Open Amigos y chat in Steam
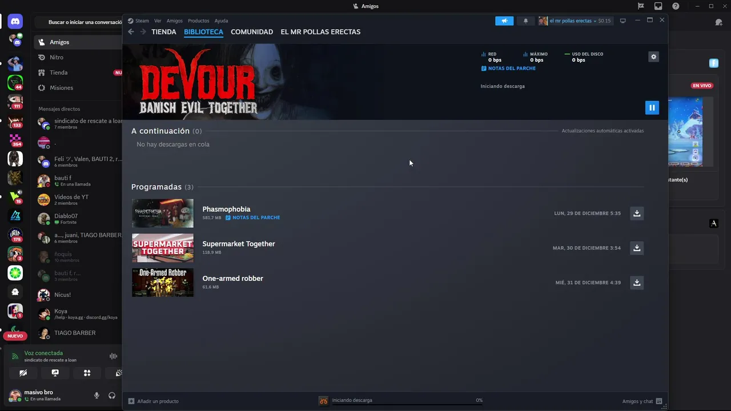The width and height of the screenshot is (731, 411). [x=642, y=401]
